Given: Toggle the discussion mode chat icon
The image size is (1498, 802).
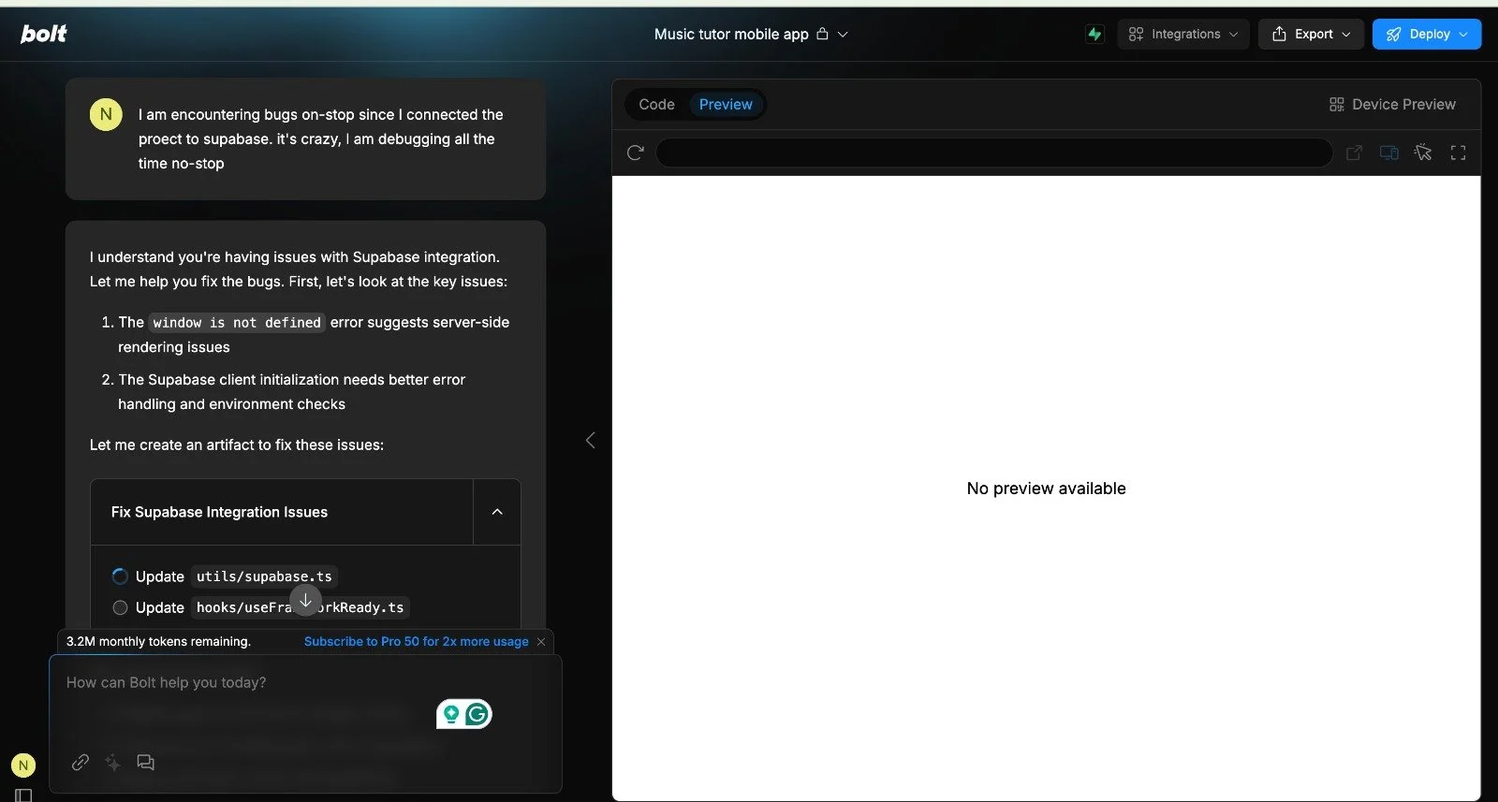Looking at the screenshot, I should [145, 762].
